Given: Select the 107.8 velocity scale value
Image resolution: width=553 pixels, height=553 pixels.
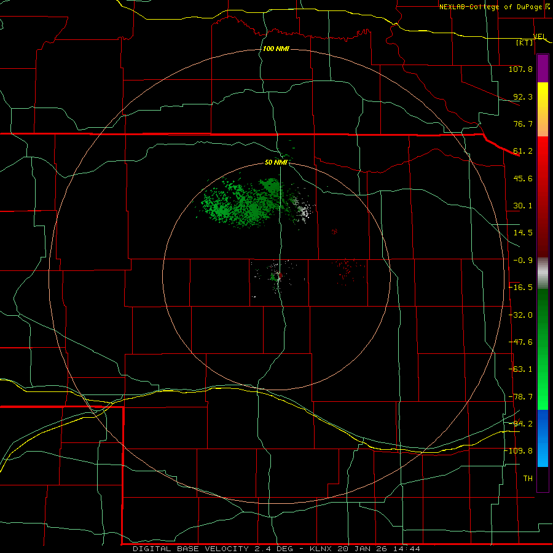Looking at the screenshot, I should (520, 69).
